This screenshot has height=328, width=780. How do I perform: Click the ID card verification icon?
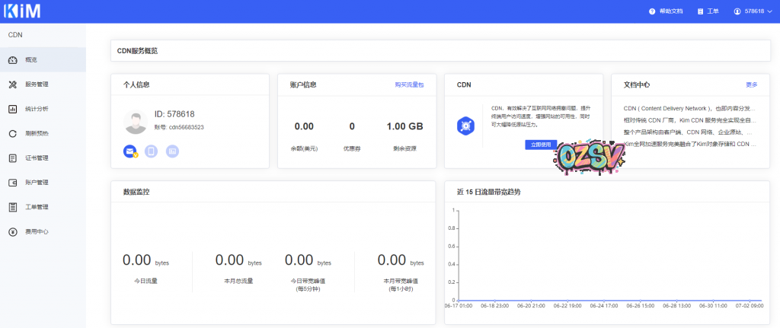[x=172, y=151]
